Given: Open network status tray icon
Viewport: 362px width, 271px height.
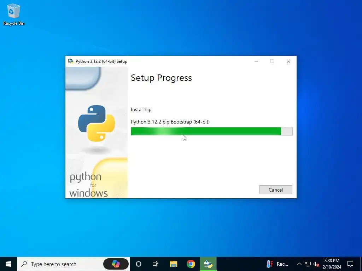Looking at the screenshot, I should tap(308, 264).
